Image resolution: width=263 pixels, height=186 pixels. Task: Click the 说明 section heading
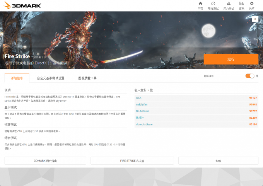[8, 90]
